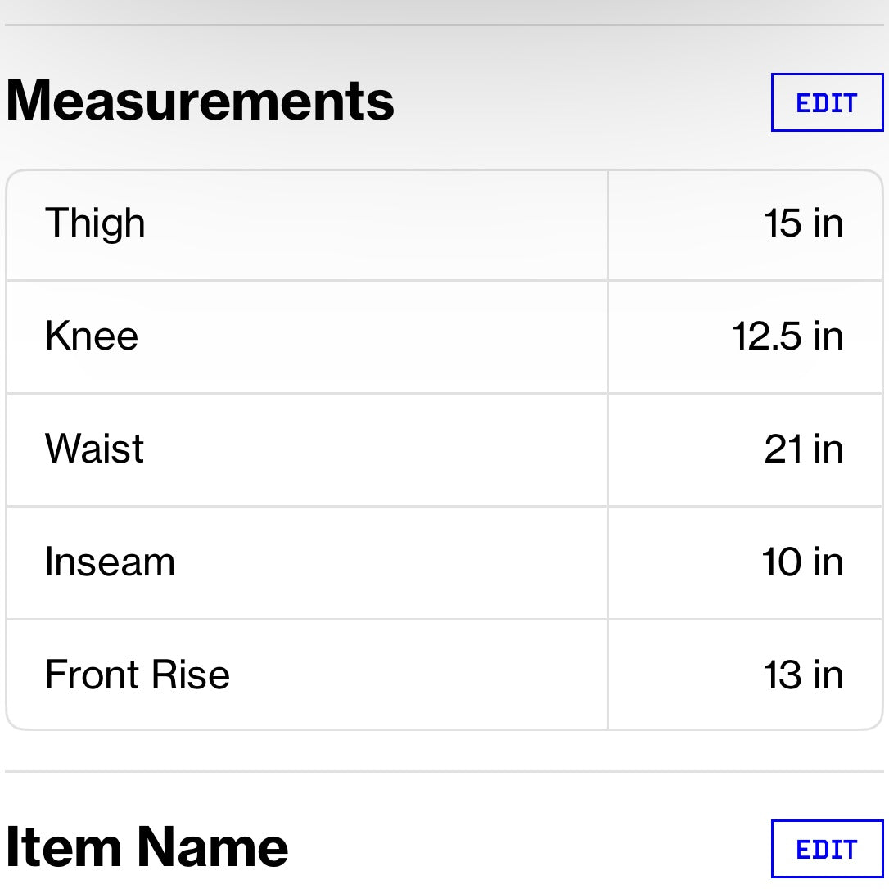The width and height of the screenshot is (889, 889).
Task: Click the 15 in Thigh value
Action: point(803,223)
